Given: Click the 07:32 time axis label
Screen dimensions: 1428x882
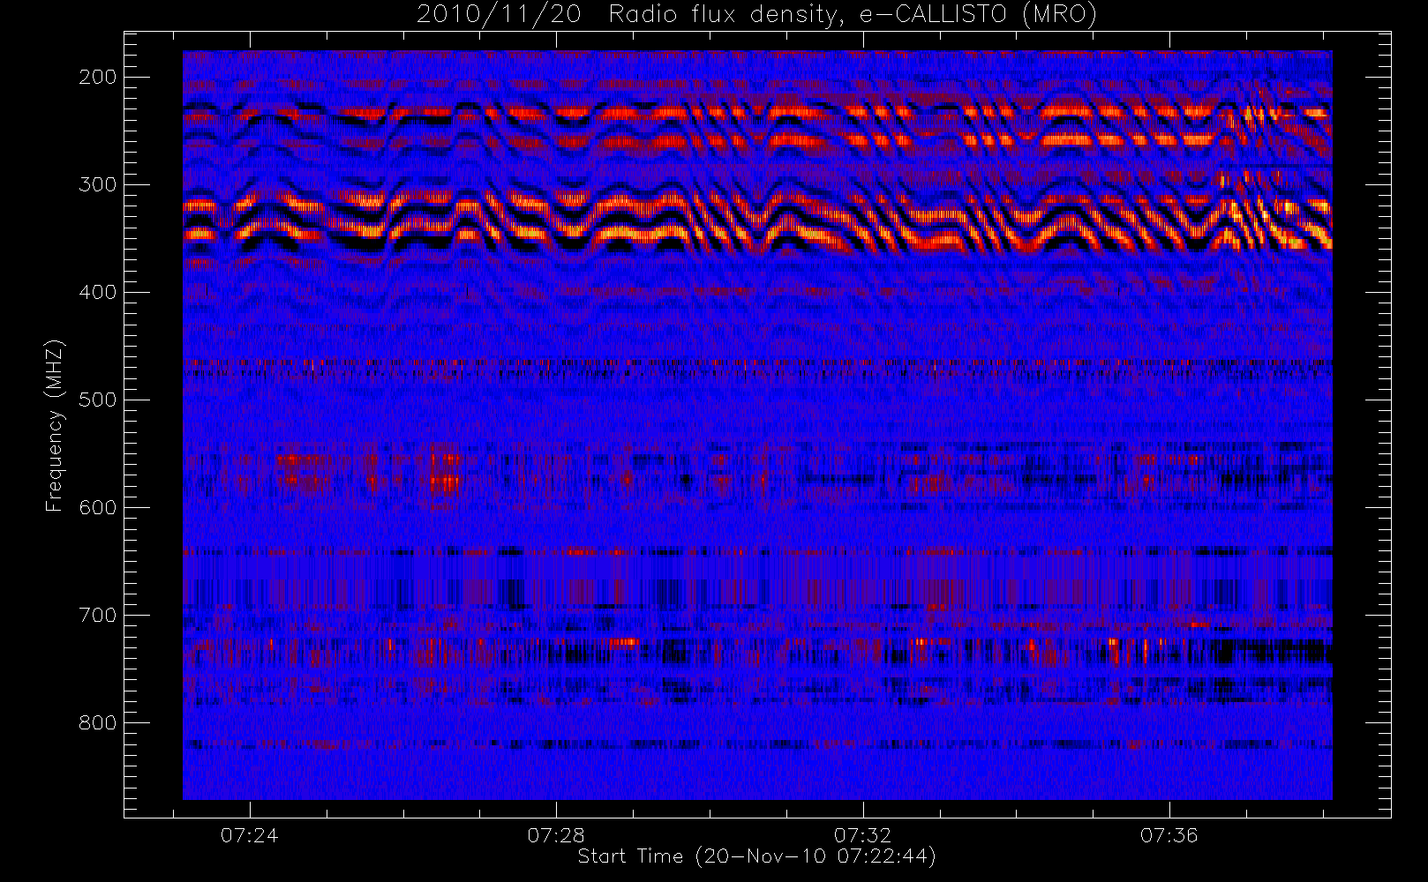Looking at the screenshot, I should (x=863, y=835).
